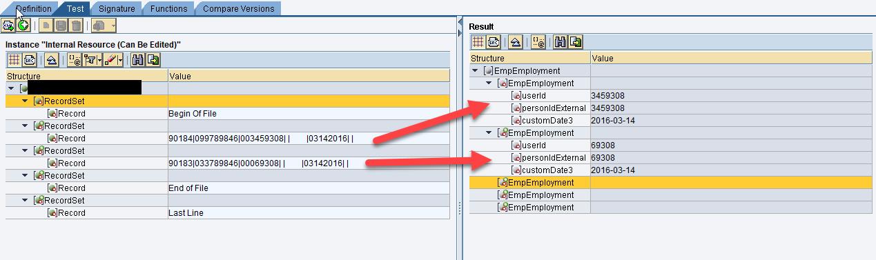Viewport: 876px width, 260px height.
Task: Open the eraser icon's dropdown arrow
Action: (x=120, y=60)
